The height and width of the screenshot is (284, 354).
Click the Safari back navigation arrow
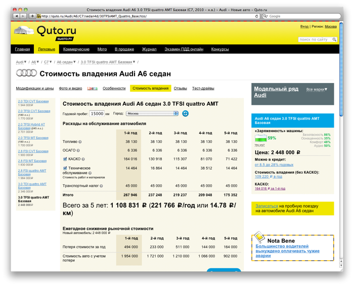(17, 16)
